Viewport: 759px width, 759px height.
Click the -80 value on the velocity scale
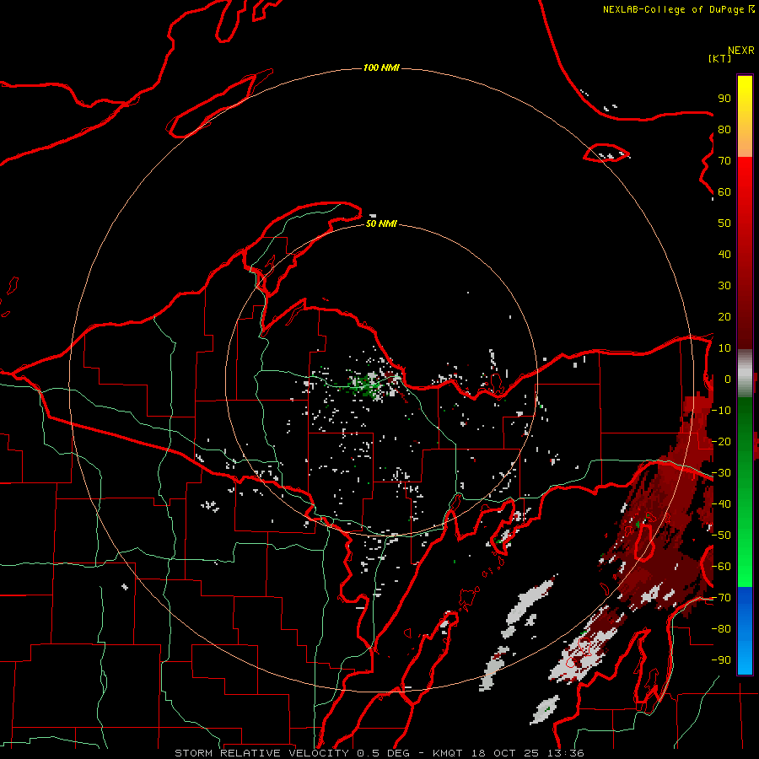click(x=721, y=629)
